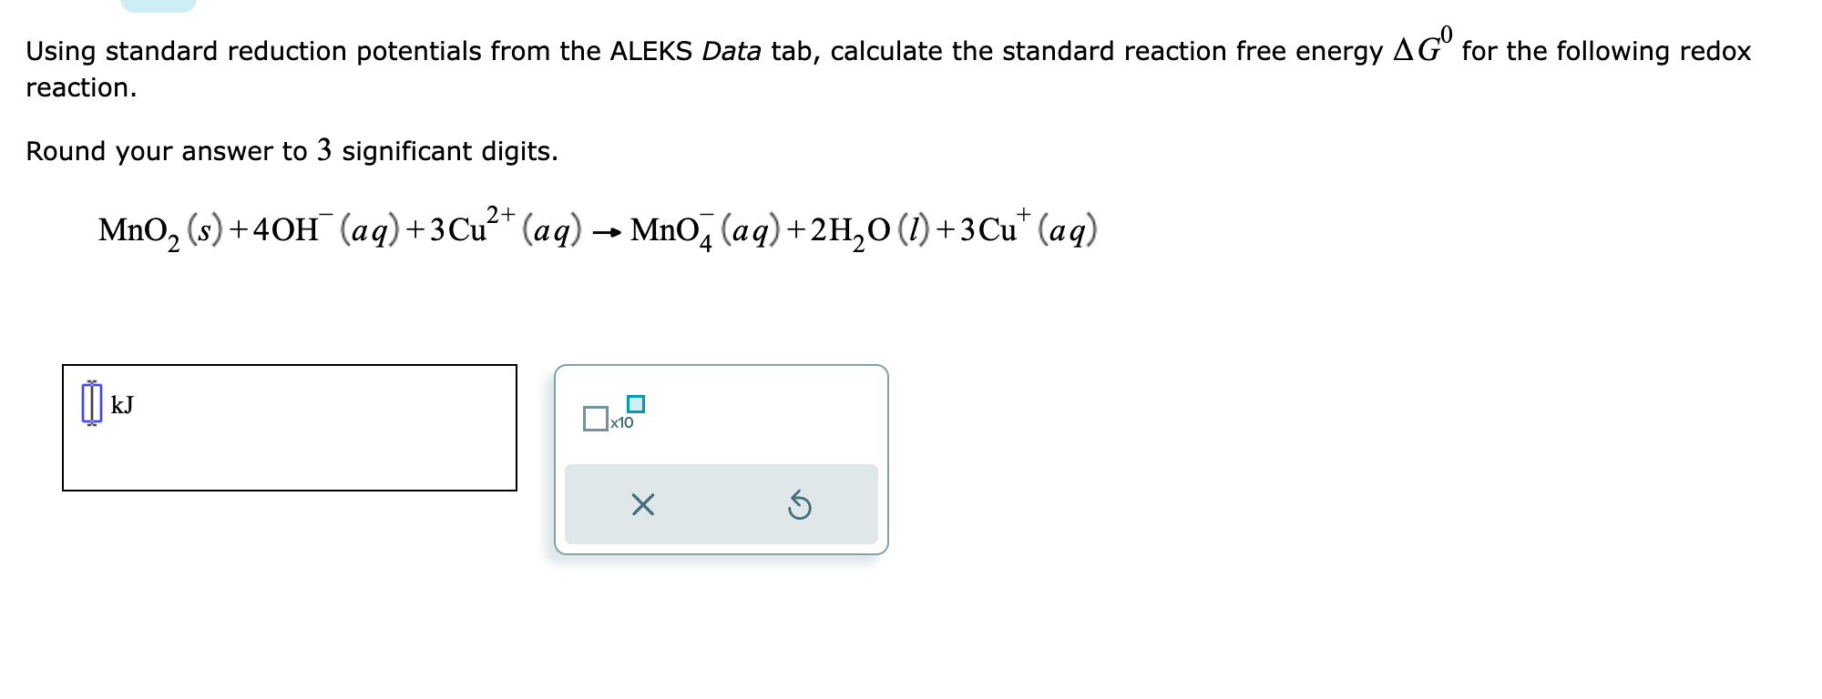This screenshot has width=1822, height=699.
Task: Click the rounded answer palette border
Action: point(722,364)
